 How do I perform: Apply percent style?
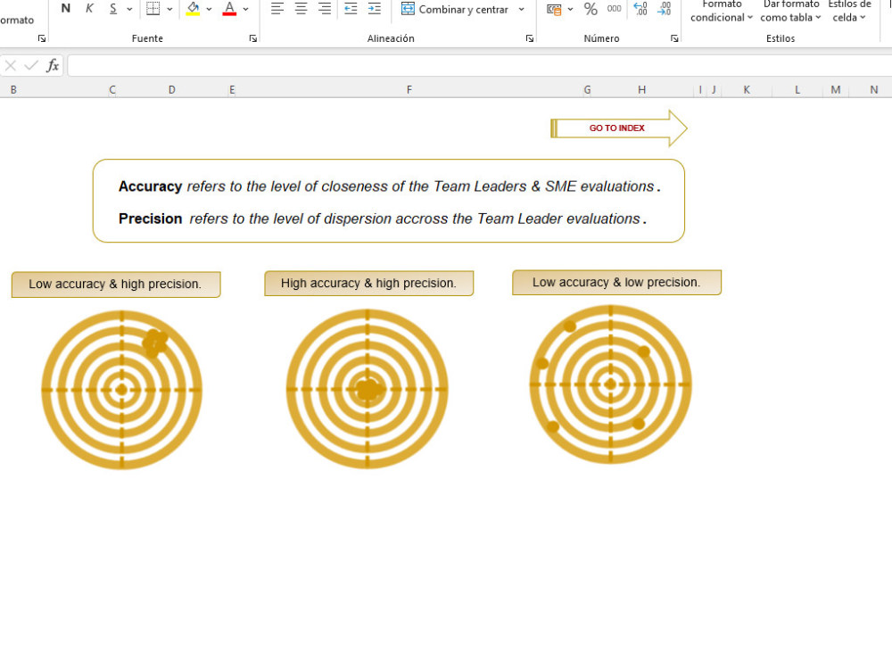591,9
